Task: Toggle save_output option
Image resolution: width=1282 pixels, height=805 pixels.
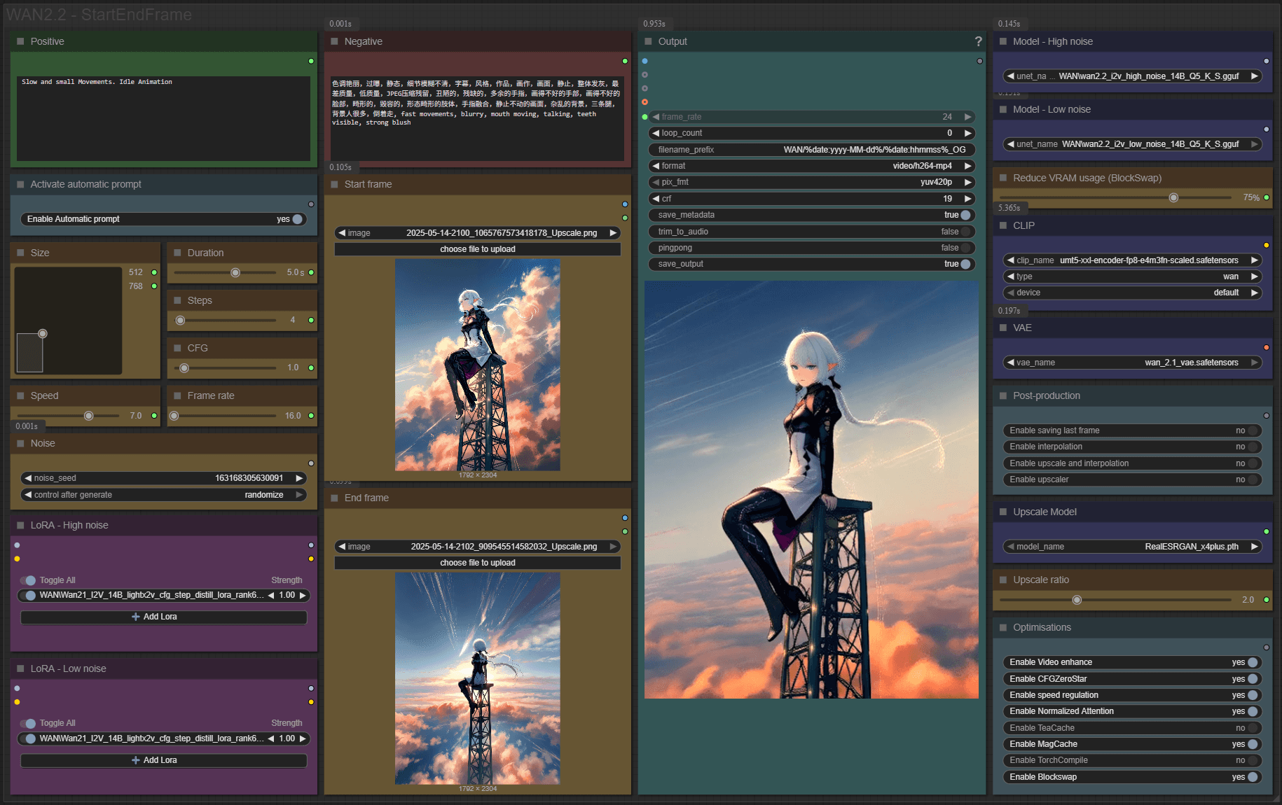Action: (x=811, y=264)
